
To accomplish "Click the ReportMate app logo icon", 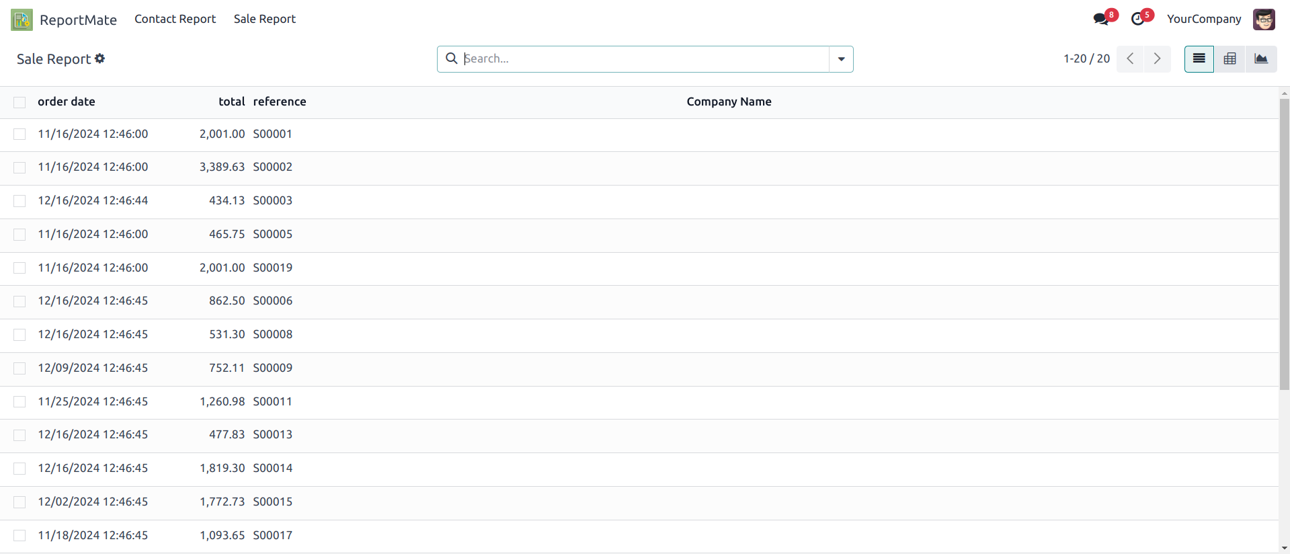I will point(22,19).
